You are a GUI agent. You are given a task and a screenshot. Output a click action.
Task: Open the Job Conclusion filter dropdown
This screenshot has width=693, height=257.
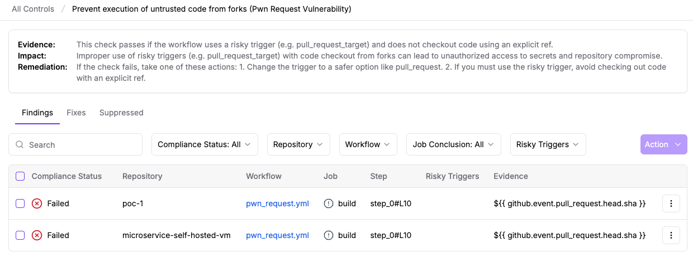453,144
